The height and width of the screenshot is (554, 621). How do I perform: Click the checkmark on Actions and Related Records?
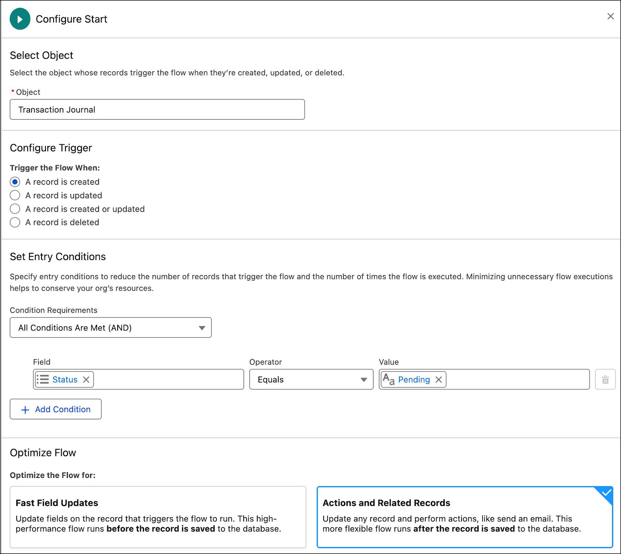(x=606, y=493)
